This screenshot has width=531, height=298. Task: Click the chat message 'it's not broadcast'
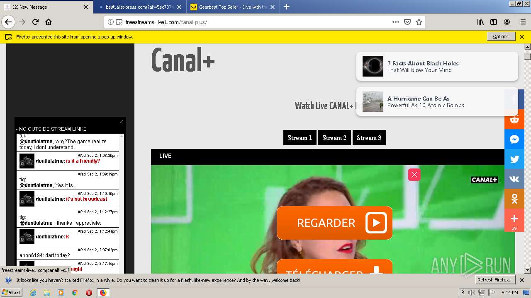point(86,199)
